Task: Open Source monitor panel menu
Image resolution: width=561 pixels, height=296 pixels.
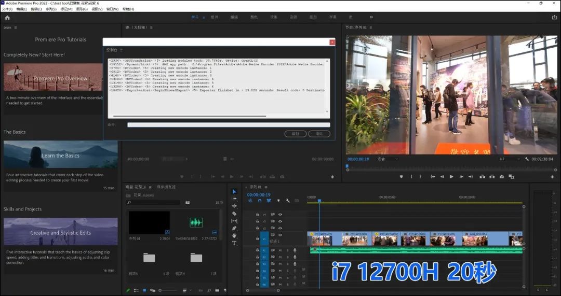Action: [151, 27]
